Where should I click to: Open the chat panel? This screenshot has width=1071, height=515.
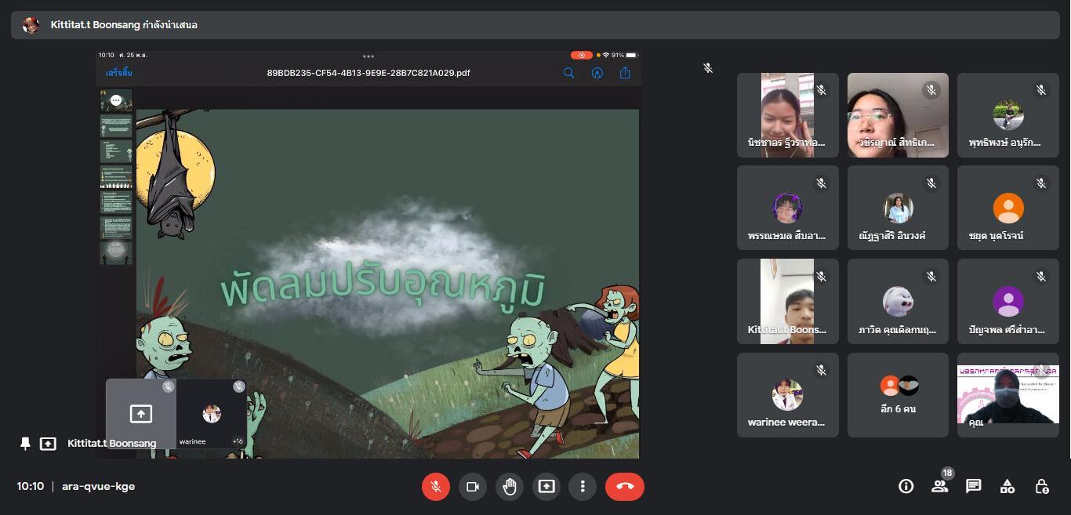coord(974,487)
